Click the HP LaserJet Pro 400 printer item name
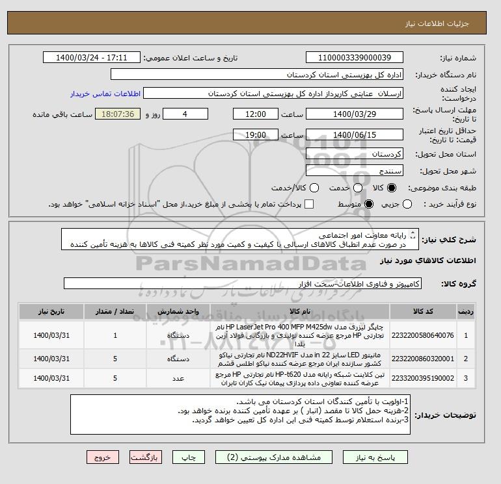The width and height of the screenshot is (501, 484). 300,336
